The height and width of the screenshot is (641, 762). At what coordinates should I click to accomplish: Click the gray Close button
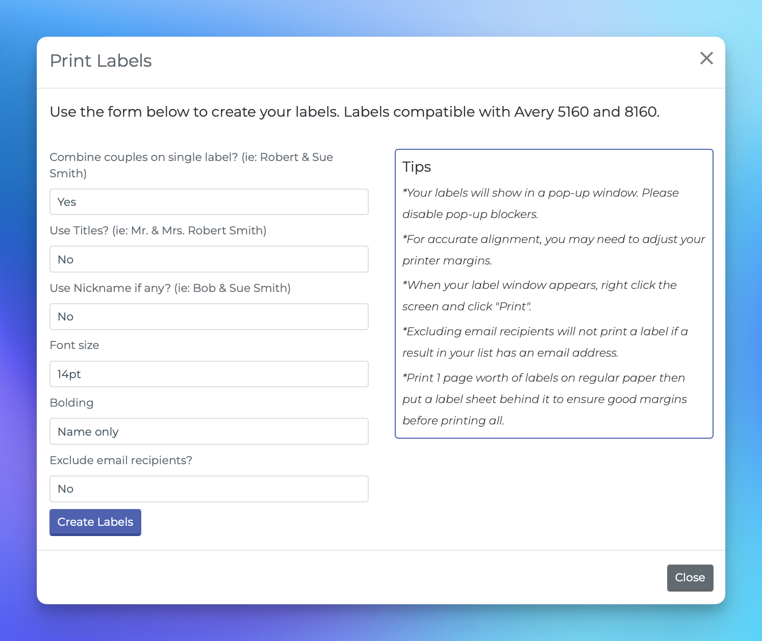(690, 578)
